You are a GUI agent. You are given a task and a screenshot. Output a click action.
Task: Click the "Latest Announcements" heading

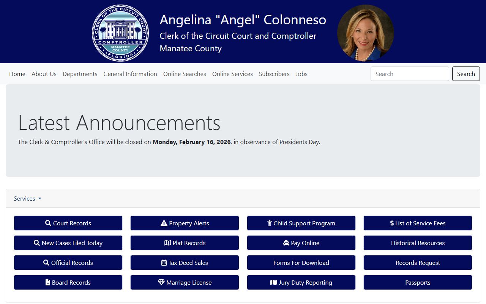click(x=119, y=123)
